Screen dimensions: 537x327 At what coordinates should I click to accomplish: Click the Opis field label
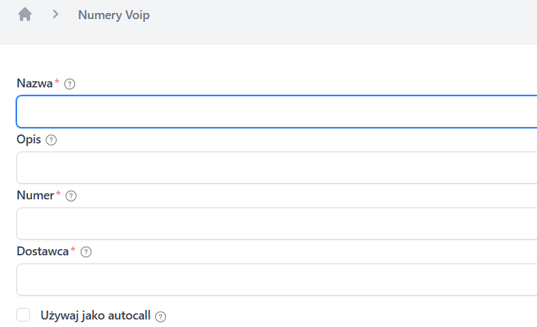(29, 139)
